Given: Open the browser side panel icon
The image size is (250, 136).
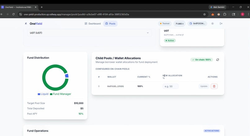Looking at the screenshot, I should [x=234, y=14].
